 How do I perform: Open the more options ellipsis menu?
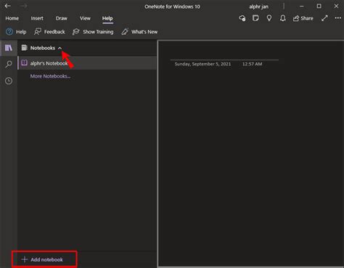coord(338,18)
